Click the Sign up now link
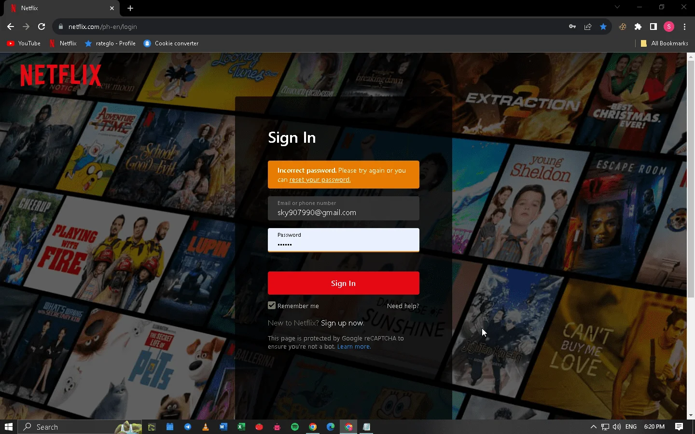 pyautogui.click(x=342, y=323)
